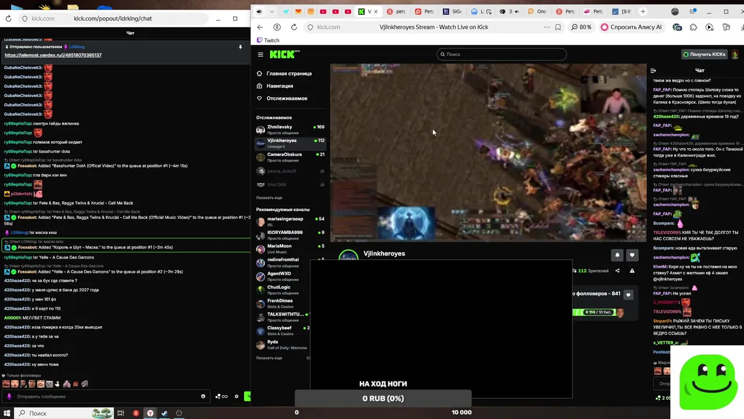Collapse chat panel using arrow icon beside Чат
Viewport: 744px width, 419px height.
click(x=653, y=70)
